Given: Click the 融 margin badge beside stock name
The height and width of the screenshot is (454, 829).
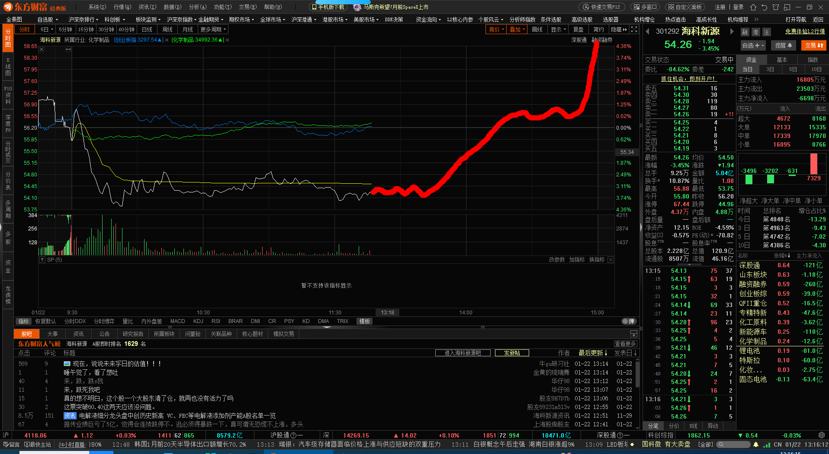Looking at the screenshot, I should point(745,32).
